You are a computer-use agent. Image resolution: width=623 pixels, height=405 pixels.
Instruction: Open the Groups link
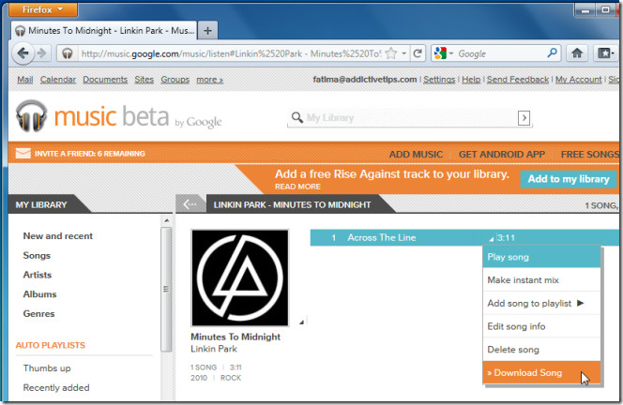click(x=175, y=80)
